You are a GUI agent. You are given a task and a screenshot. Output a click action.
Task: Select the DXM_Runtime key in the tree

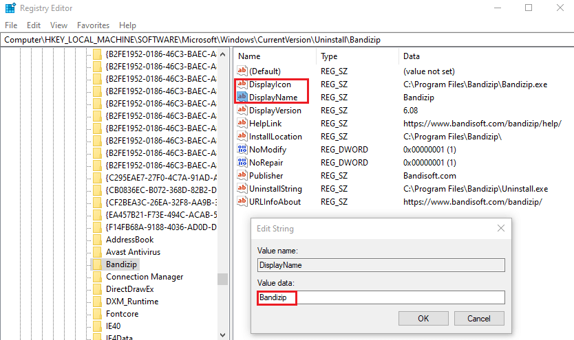(132, 302)
